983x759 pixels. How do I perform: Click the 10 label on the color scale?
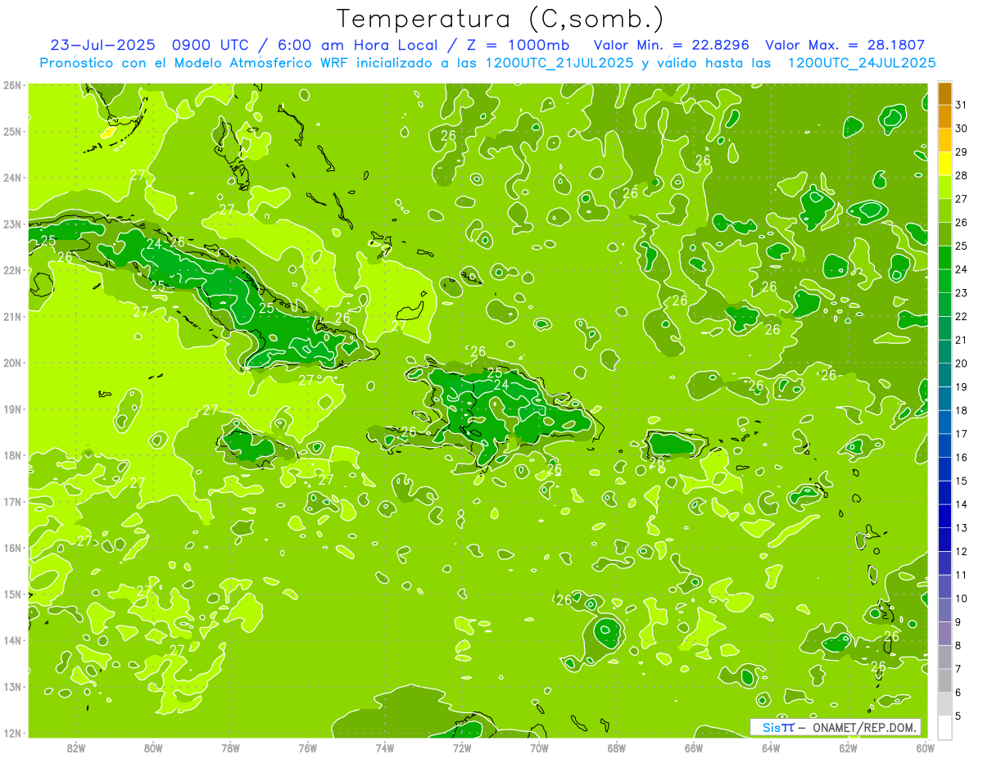pyautogui.click(x=961, y=599)
